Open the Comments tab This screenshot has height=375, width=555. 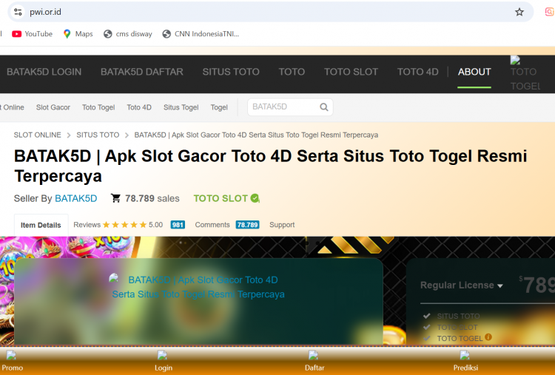click(x=212, y=225)
